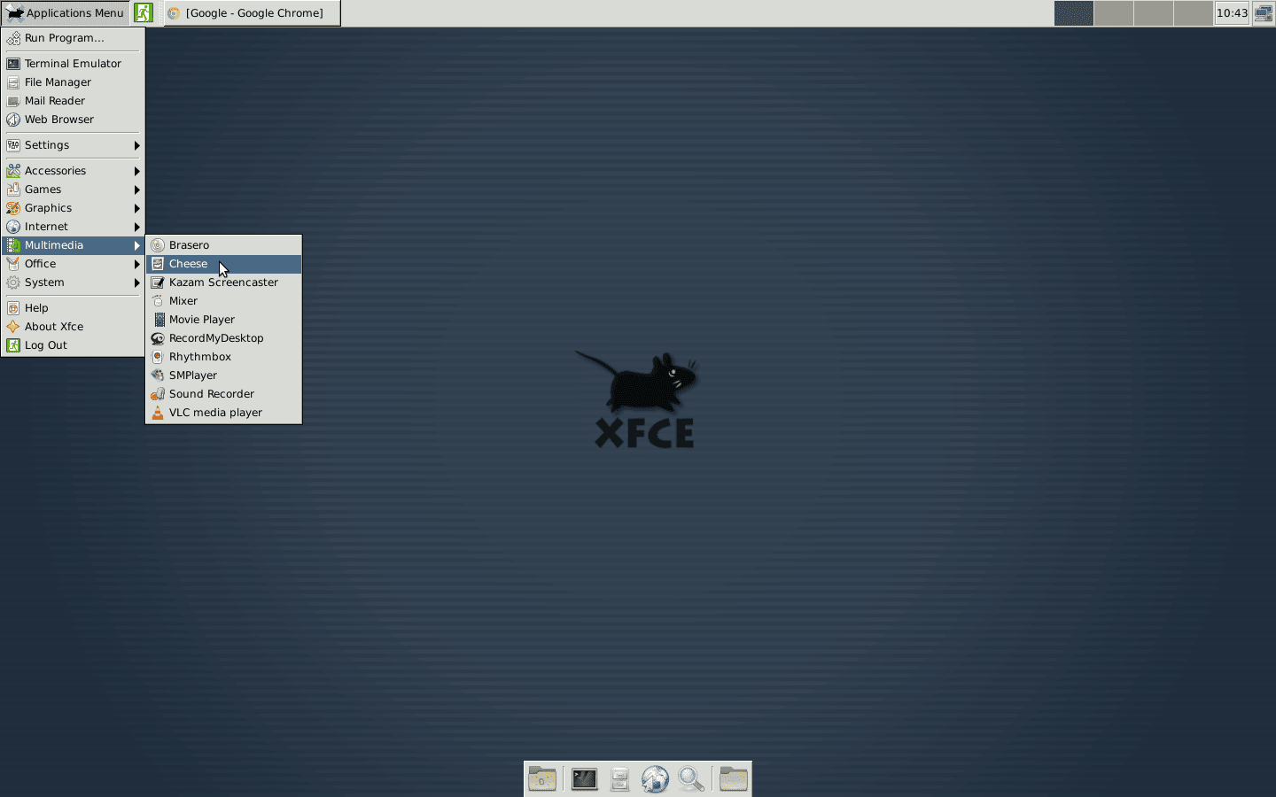Open the leftmost folder icon in the dock
Screen dimensions: 1276x797
tap(541, 779)
